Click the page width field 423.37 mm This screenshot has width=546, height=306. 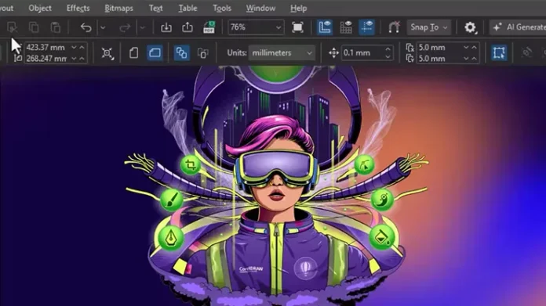pyautogui.click(x=46, y=47)
